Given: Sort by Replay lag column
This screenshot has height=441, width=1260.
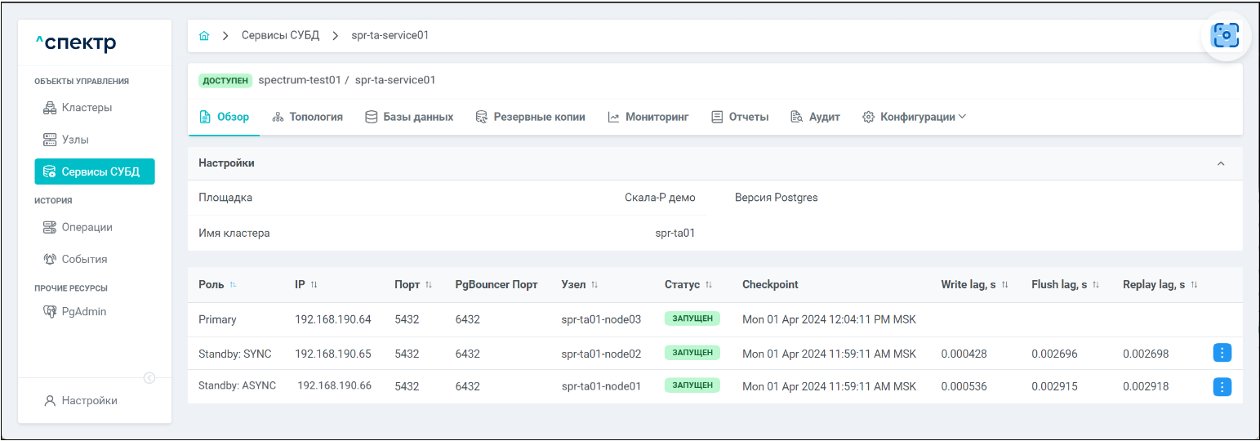Looking at the screenshot, I should coord(1193,285).
